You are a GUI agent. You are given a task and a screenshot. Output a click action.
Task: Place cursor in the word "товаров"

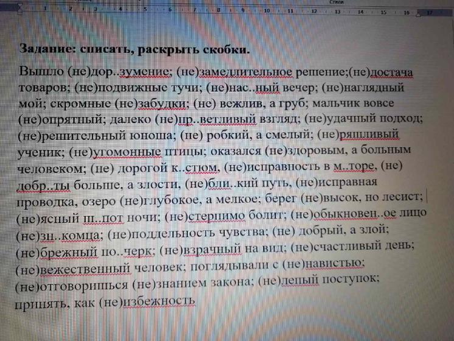(43, 88)
